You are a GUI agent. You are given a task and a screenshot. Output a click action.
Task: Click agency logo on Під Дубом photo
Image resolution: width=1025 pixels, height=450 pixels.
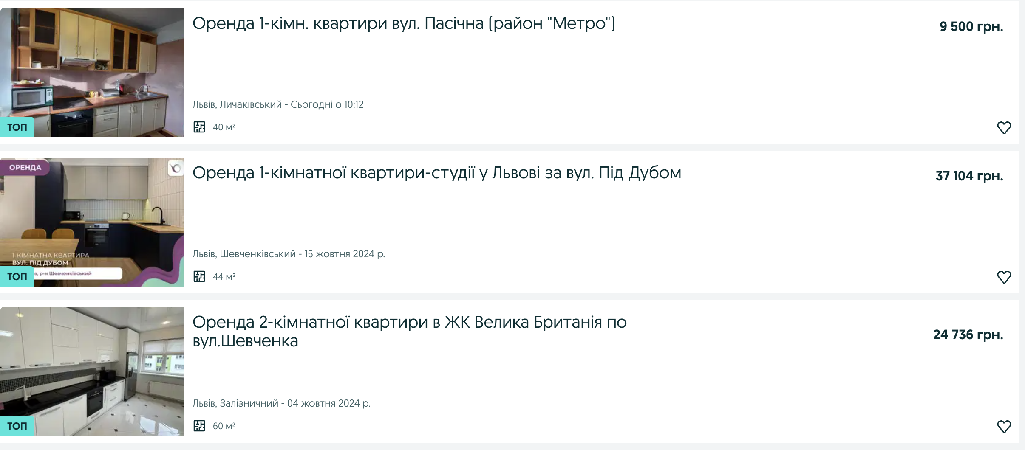(176, 169)
